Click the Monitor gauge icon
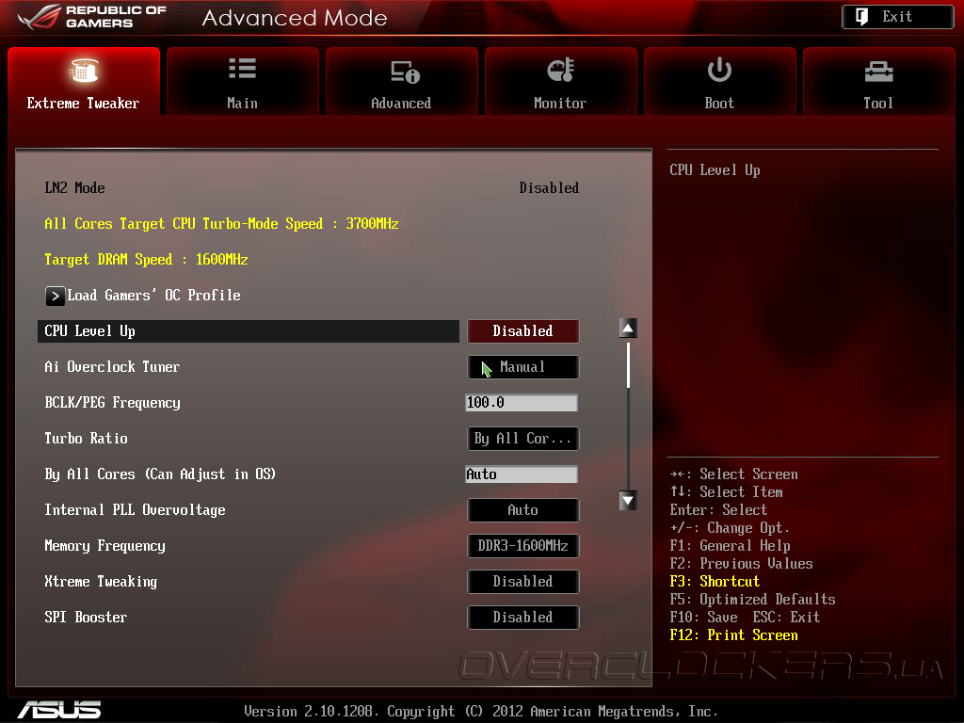Screen dimensions: 964x723 click(x=561, y=70)
